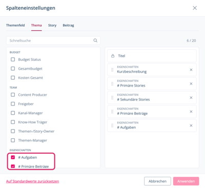
Task: Click the Abbrechen button
Action: pyautogui.click(x=157, y=181)
